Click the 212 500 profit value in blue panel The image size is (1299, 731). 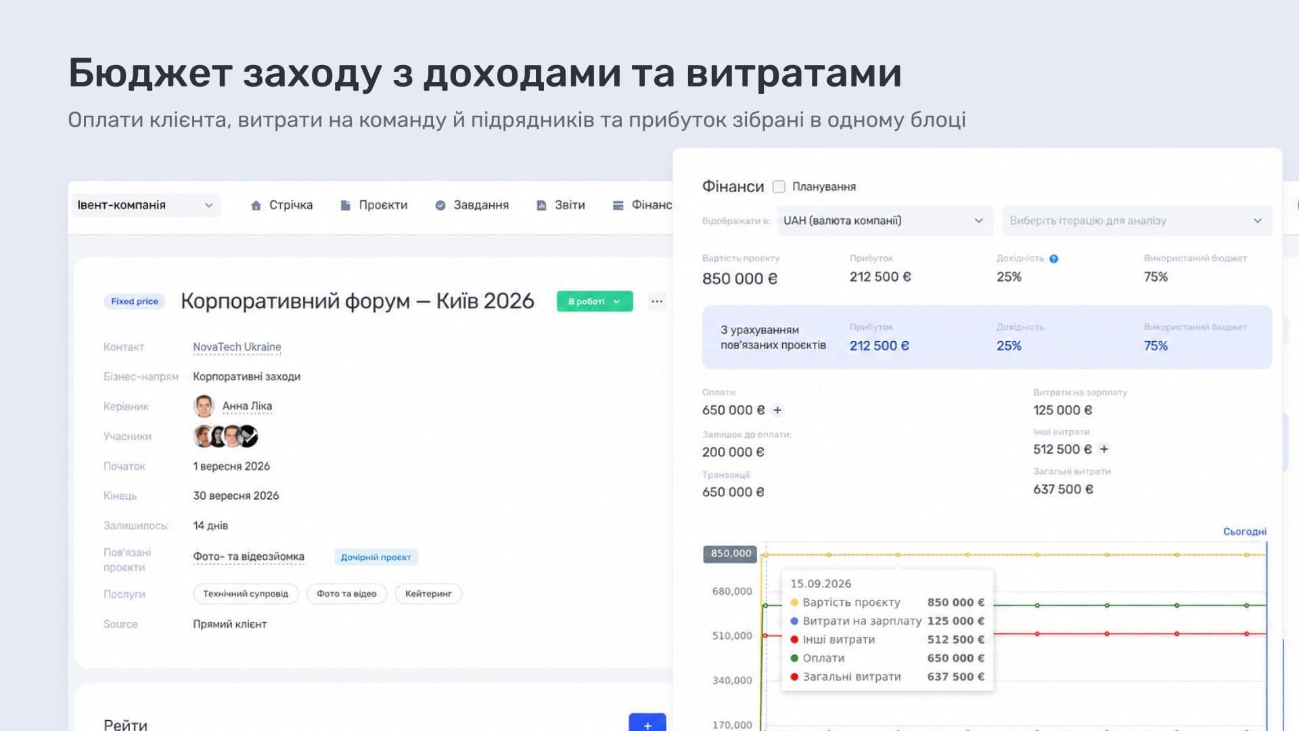point(880,346)
